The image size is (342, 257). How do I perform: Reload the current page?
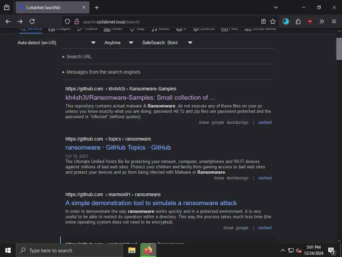coord(32,21)
